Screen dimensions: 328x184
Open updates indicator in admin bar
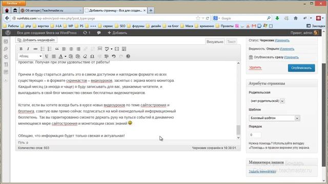click(87, 33)
